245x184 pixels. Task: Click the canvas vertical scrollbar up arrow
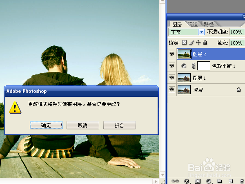(163, 1)
